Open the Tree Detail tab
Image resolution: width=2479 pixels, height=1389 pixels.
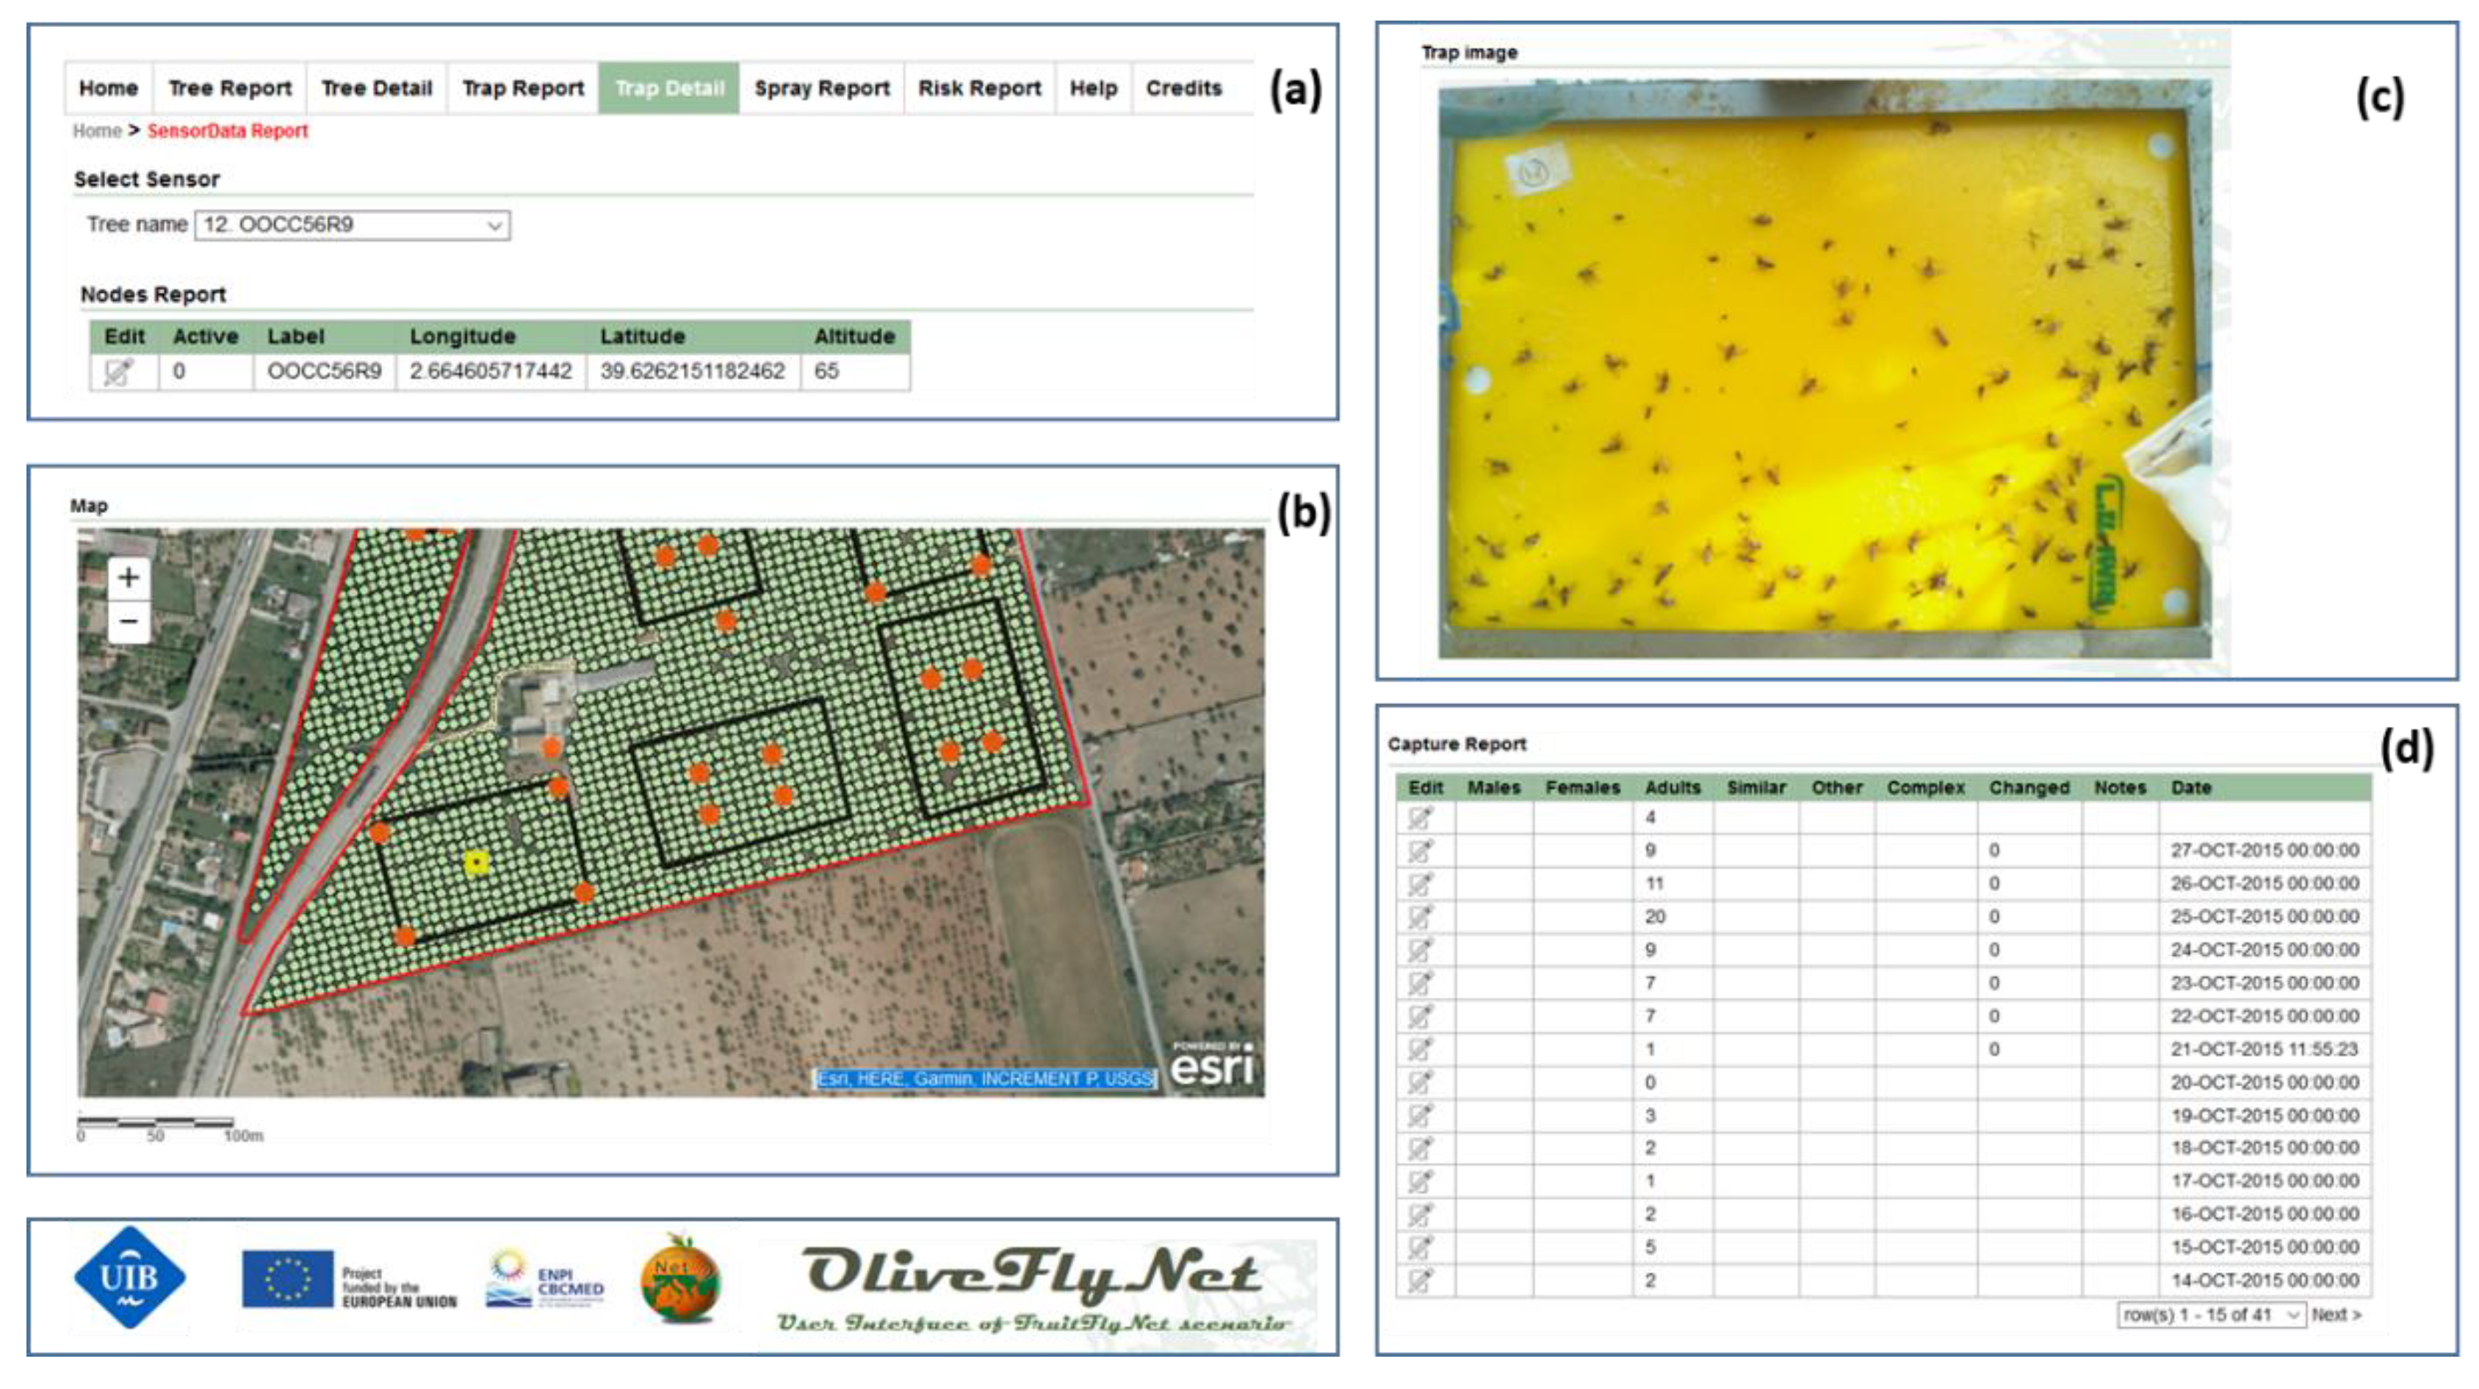coord(376,89)
